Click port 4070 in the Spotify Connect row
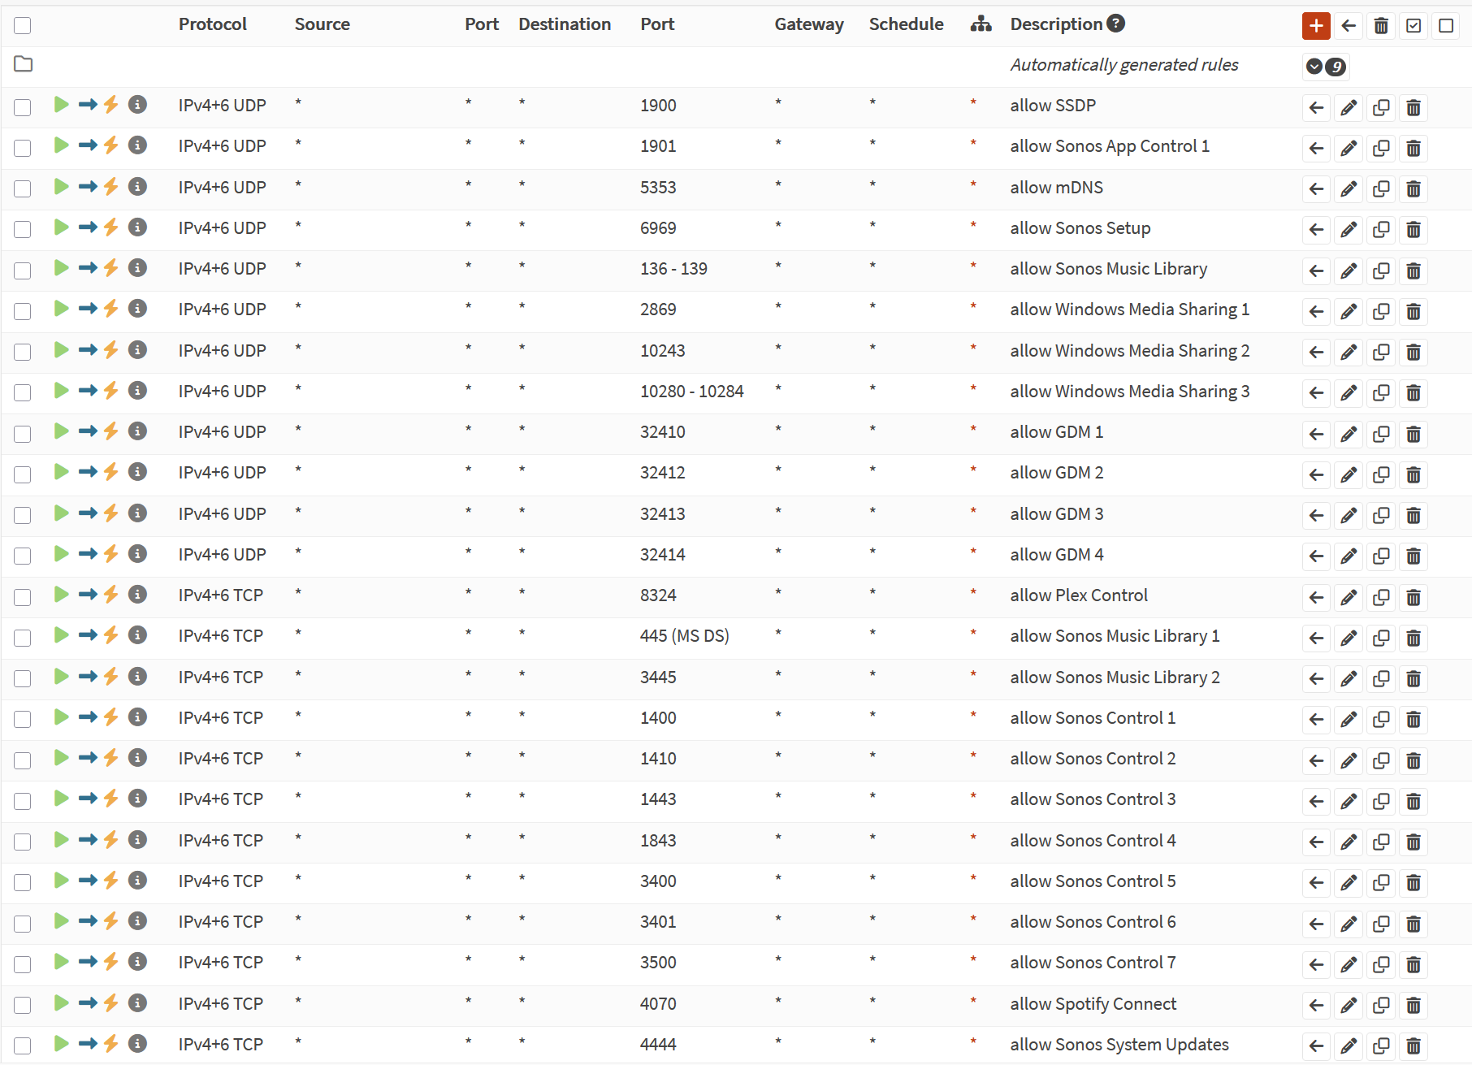This screenshot has height=1065, width=1472. 658,1004
